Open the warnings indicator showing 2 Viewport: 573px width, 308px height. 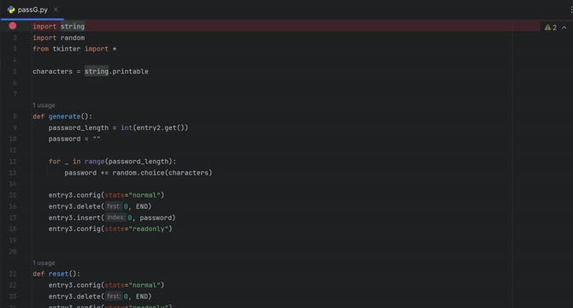tap(551, 27)
